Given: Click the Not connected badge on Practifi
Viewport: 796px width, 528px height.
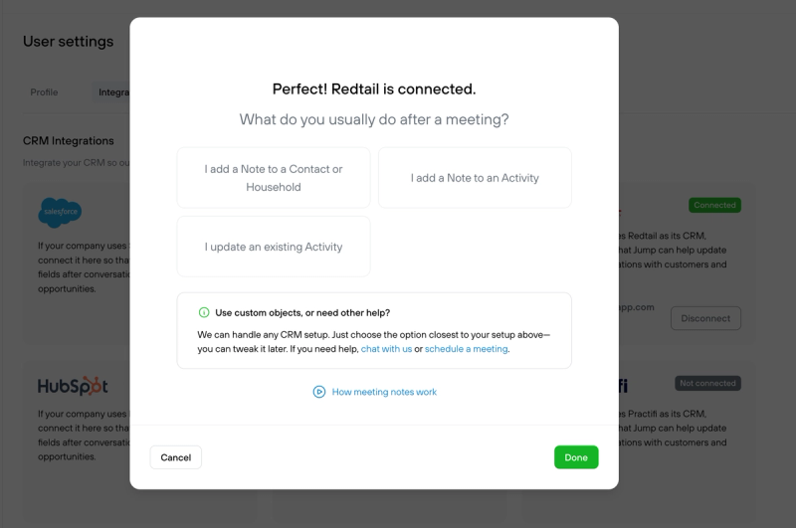Looking at the screenshot, I should [x=707, y=383].
